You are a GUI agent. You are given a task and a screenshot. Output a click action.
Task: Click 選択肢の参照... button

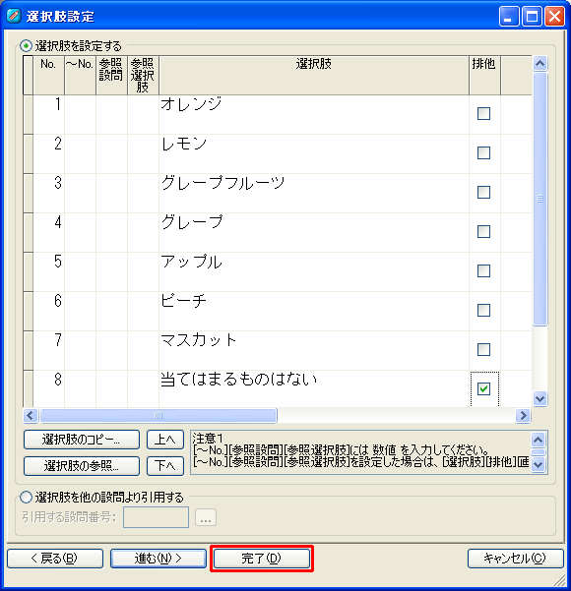82,466
